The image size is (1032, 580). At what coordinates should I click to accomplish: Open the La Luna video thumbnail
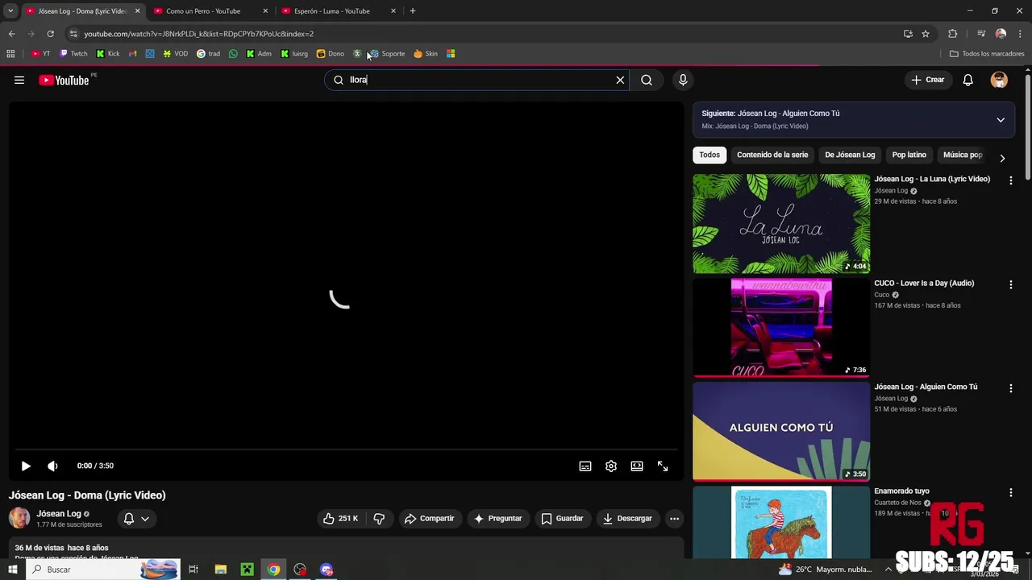781,224
